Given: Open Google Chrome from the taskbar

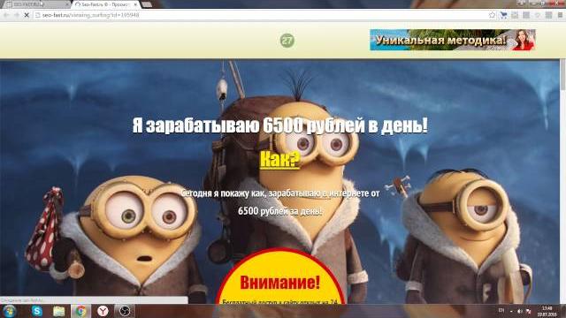Looking at the screenshot, I should 80,311.
